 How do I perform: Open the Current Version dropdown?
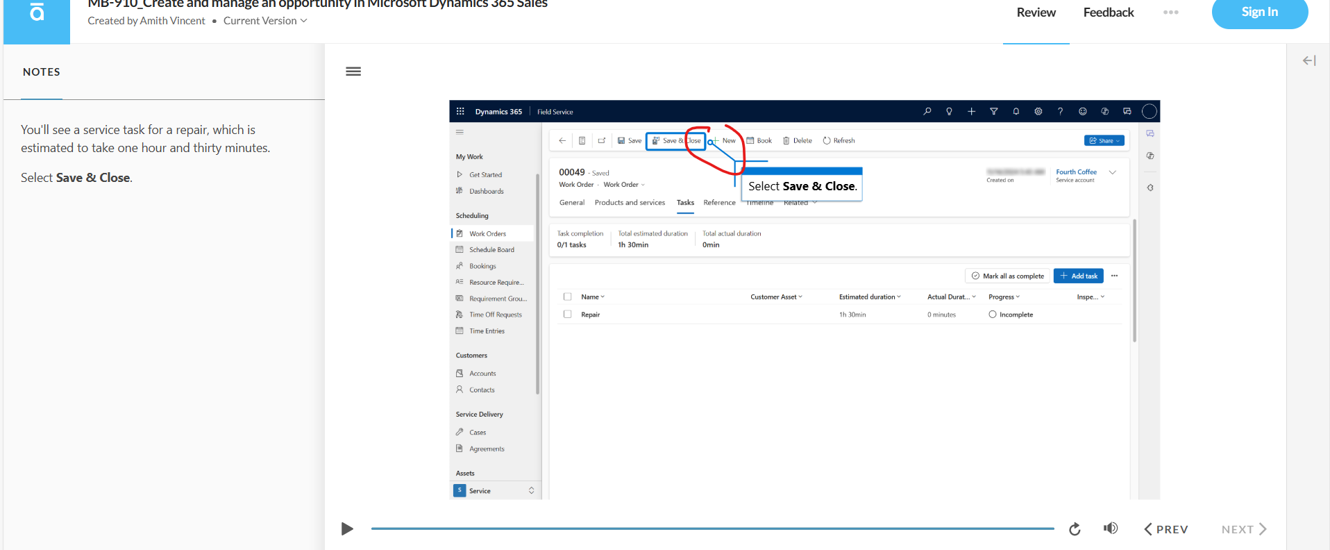[265, 21]
